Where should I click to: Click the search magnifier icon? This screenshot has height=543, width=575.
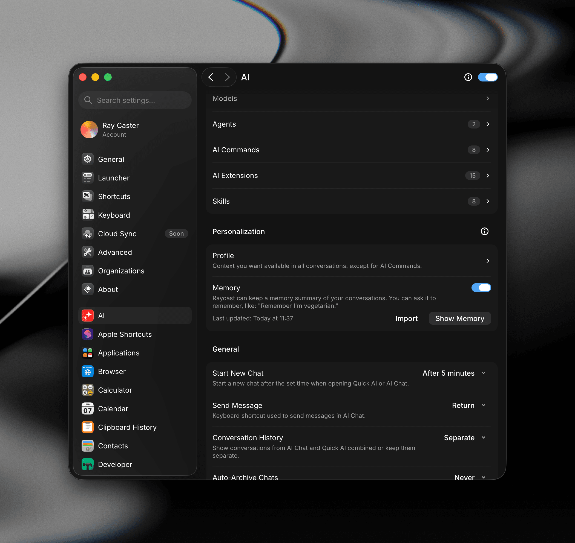tap(88, 100)
